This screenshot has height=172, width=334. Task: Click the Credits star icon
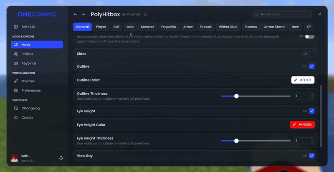(x=16, y=118)
